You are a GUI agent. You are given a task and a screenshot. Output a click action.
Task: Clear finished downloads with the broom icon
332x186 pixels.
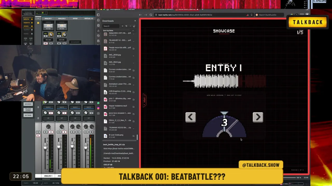pos(134,26)
